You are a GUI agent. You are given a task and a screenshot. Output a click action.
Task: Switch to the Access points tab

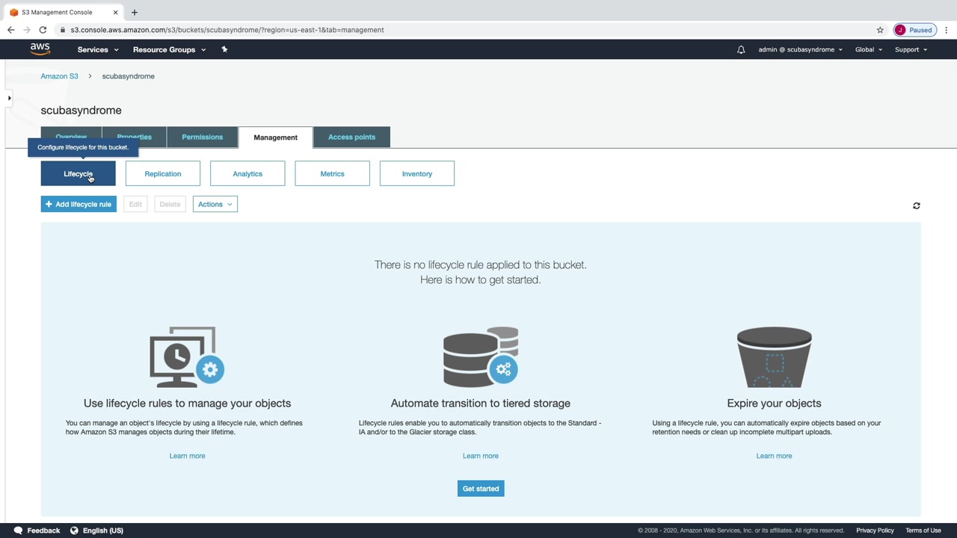coord(351,137)
